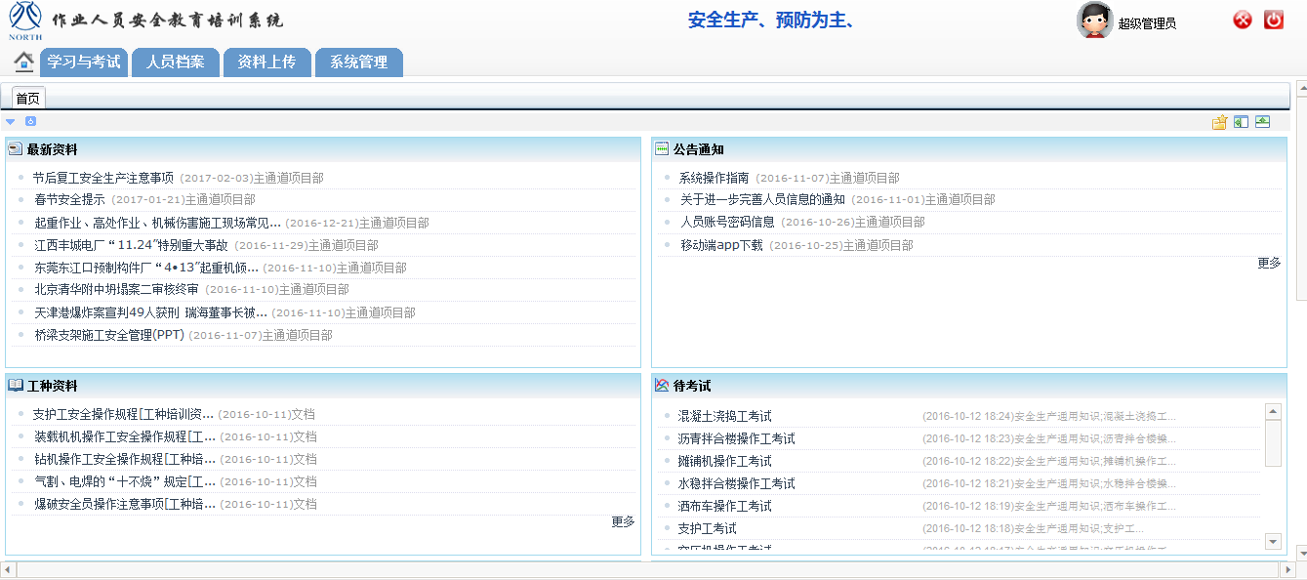Select the 首页 page tab
The width and height of the screenshot is (1307, 580).
pos(28,99)
